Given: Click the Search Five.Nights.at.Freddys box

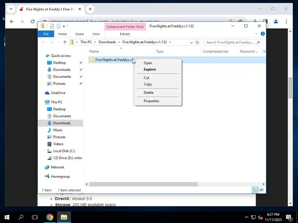Looking at the screenshot, I should click(x=233, y=42).
